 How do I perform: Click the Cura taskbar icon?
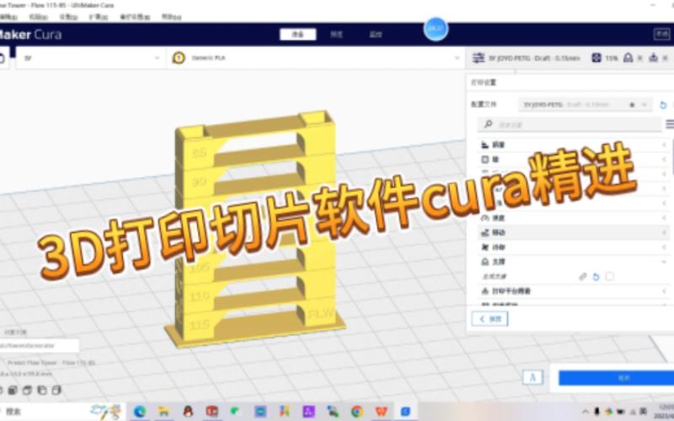click(x=405, y=412)
